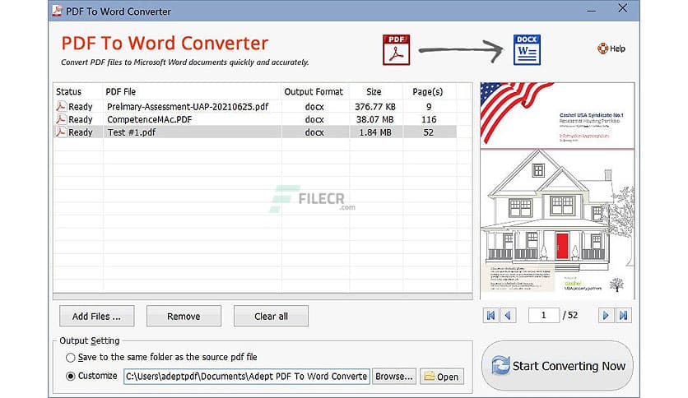
Task: Click PDF icon of Prelimary-Assessment row
Action: [61, 106]
